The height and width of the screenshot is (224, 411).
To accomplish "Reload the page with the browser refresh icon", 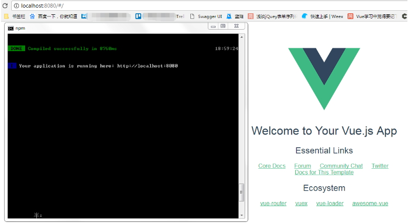I will click(x=5, y=6).
